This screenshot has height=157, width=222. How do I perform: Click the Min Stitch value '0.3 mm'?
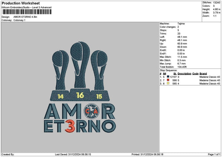point(182,60)
